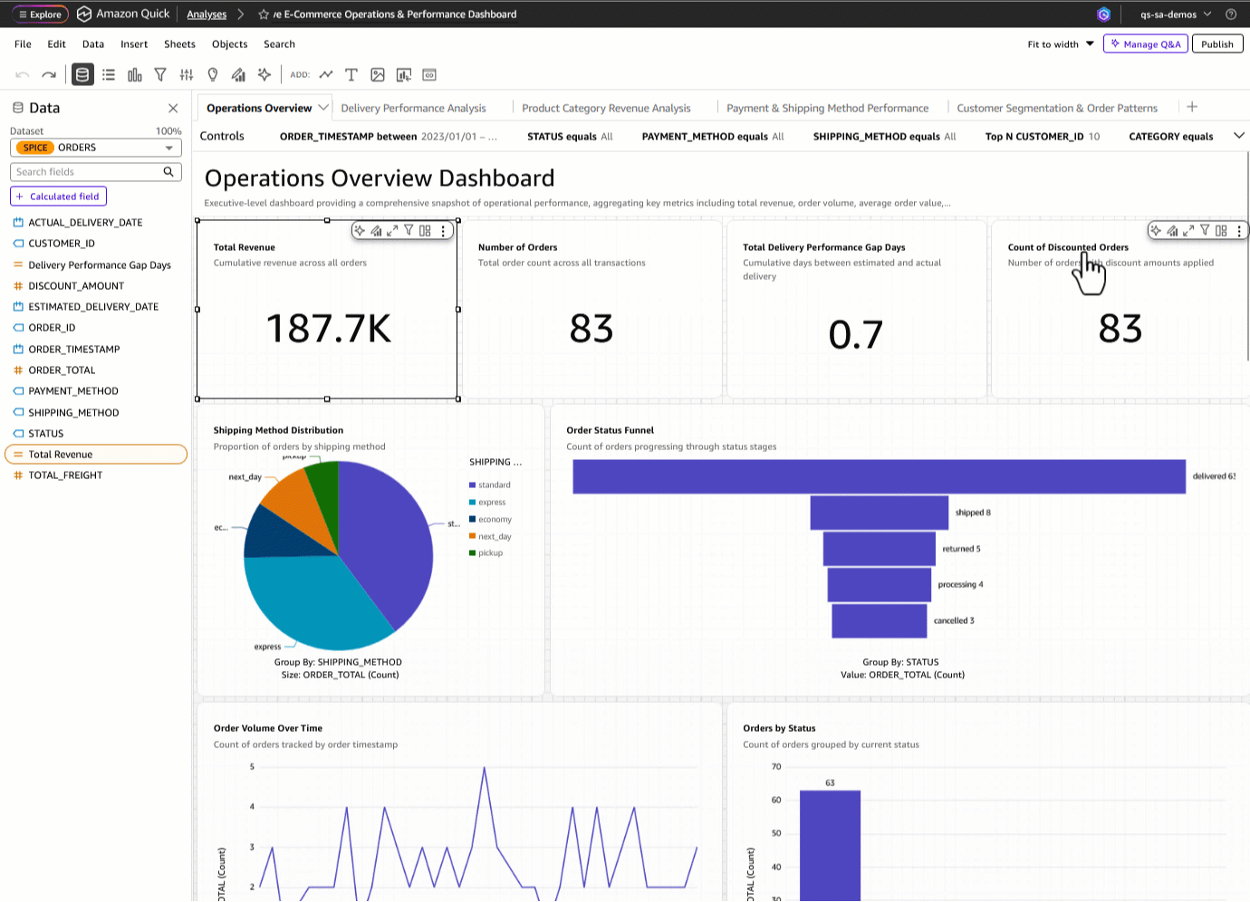This screenshot has height=902, width=1250.
Task: Open the Filter pane from the main toolbar
Action: point(160,75)
